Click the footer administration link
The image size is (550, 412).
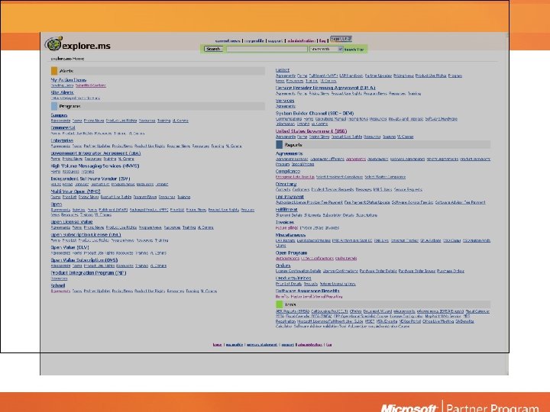309,345
